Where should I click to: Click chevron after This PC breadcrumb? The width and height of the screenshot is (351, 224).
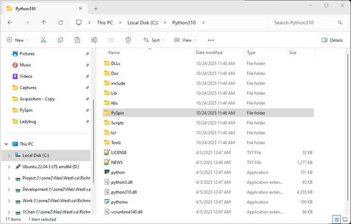point(120,23)
